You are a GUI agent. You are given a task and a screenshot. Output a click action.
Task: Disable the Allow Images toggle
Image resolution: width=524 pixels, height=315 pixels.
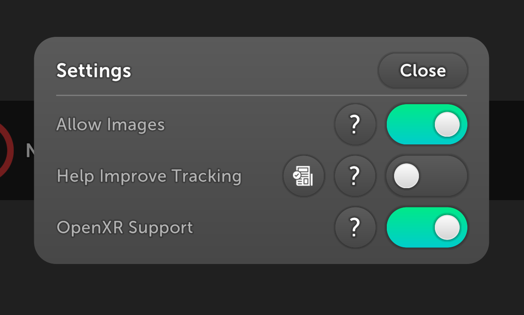click(427, 125)
